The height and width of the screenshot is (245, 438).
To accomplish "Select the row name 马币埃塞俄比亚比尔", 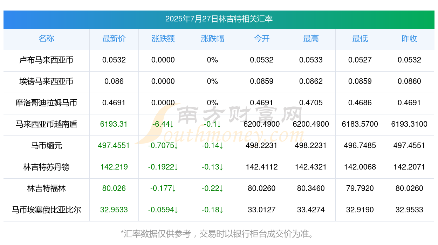I will click(46, 210).
